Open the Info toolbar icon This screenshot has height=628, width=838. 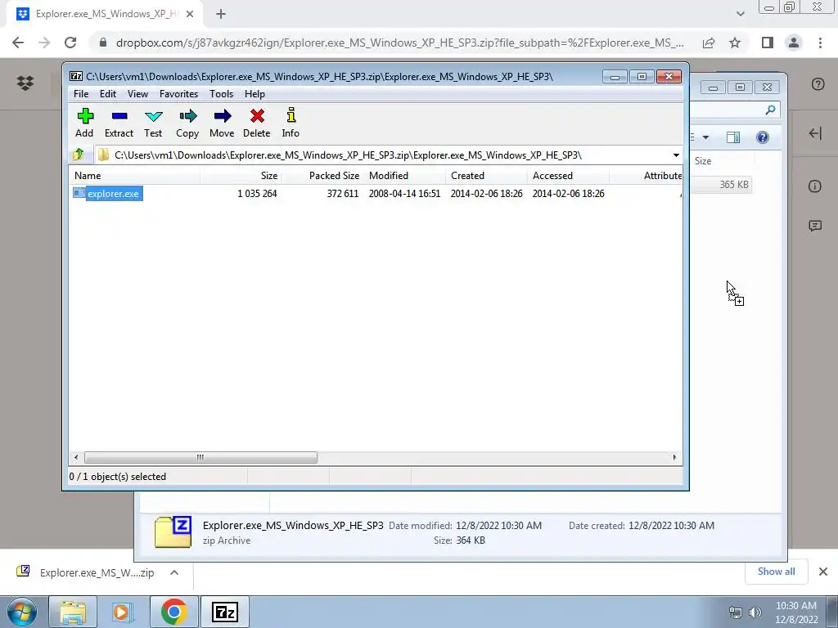coord(291,123)
